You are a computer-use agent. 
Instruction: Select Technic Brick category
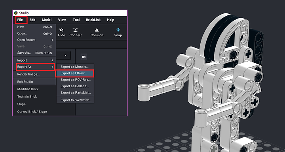click(x=27, y=97)
